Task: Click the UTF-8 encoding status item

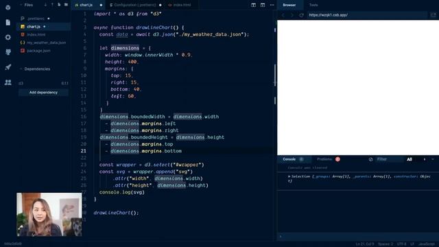Action: [401, 244]
